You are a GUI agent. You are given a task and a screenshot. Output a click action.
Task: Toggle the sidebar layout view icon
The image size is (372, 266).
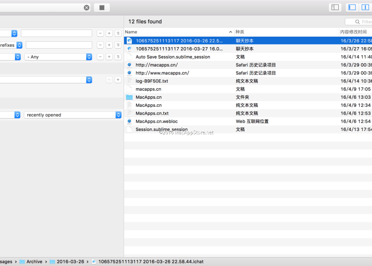click(x=335, y=7)
